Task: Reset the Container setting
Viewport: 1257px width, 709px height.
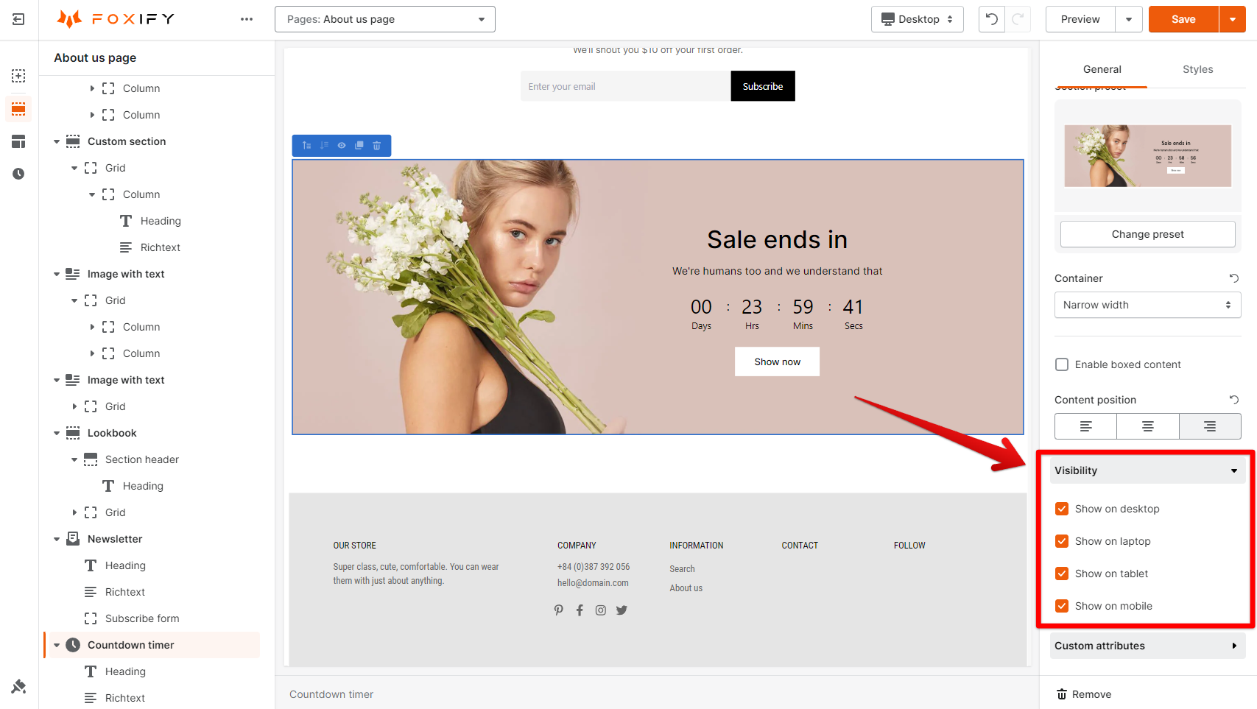Action: 1234,278
